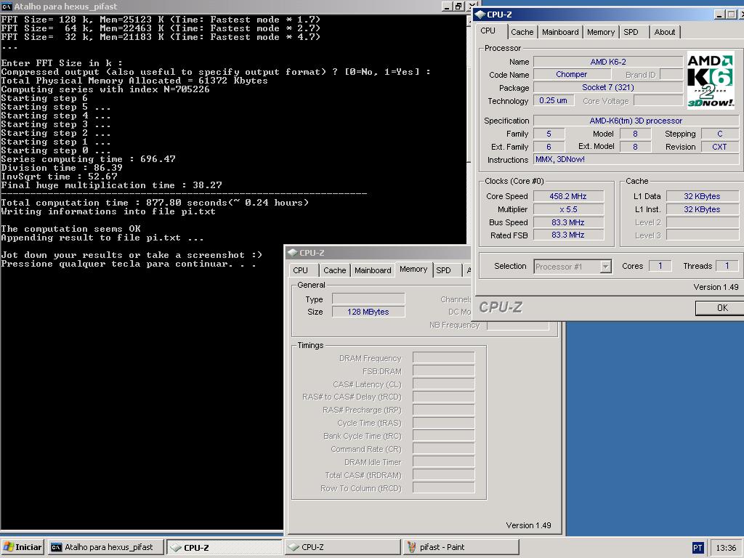Restore down the console window
744x558 pixels.
[458, 6]
